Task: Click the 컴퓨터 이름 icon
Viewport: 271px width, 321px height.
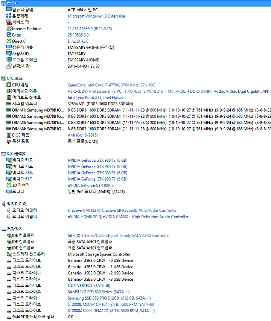Action: (9, 47)
